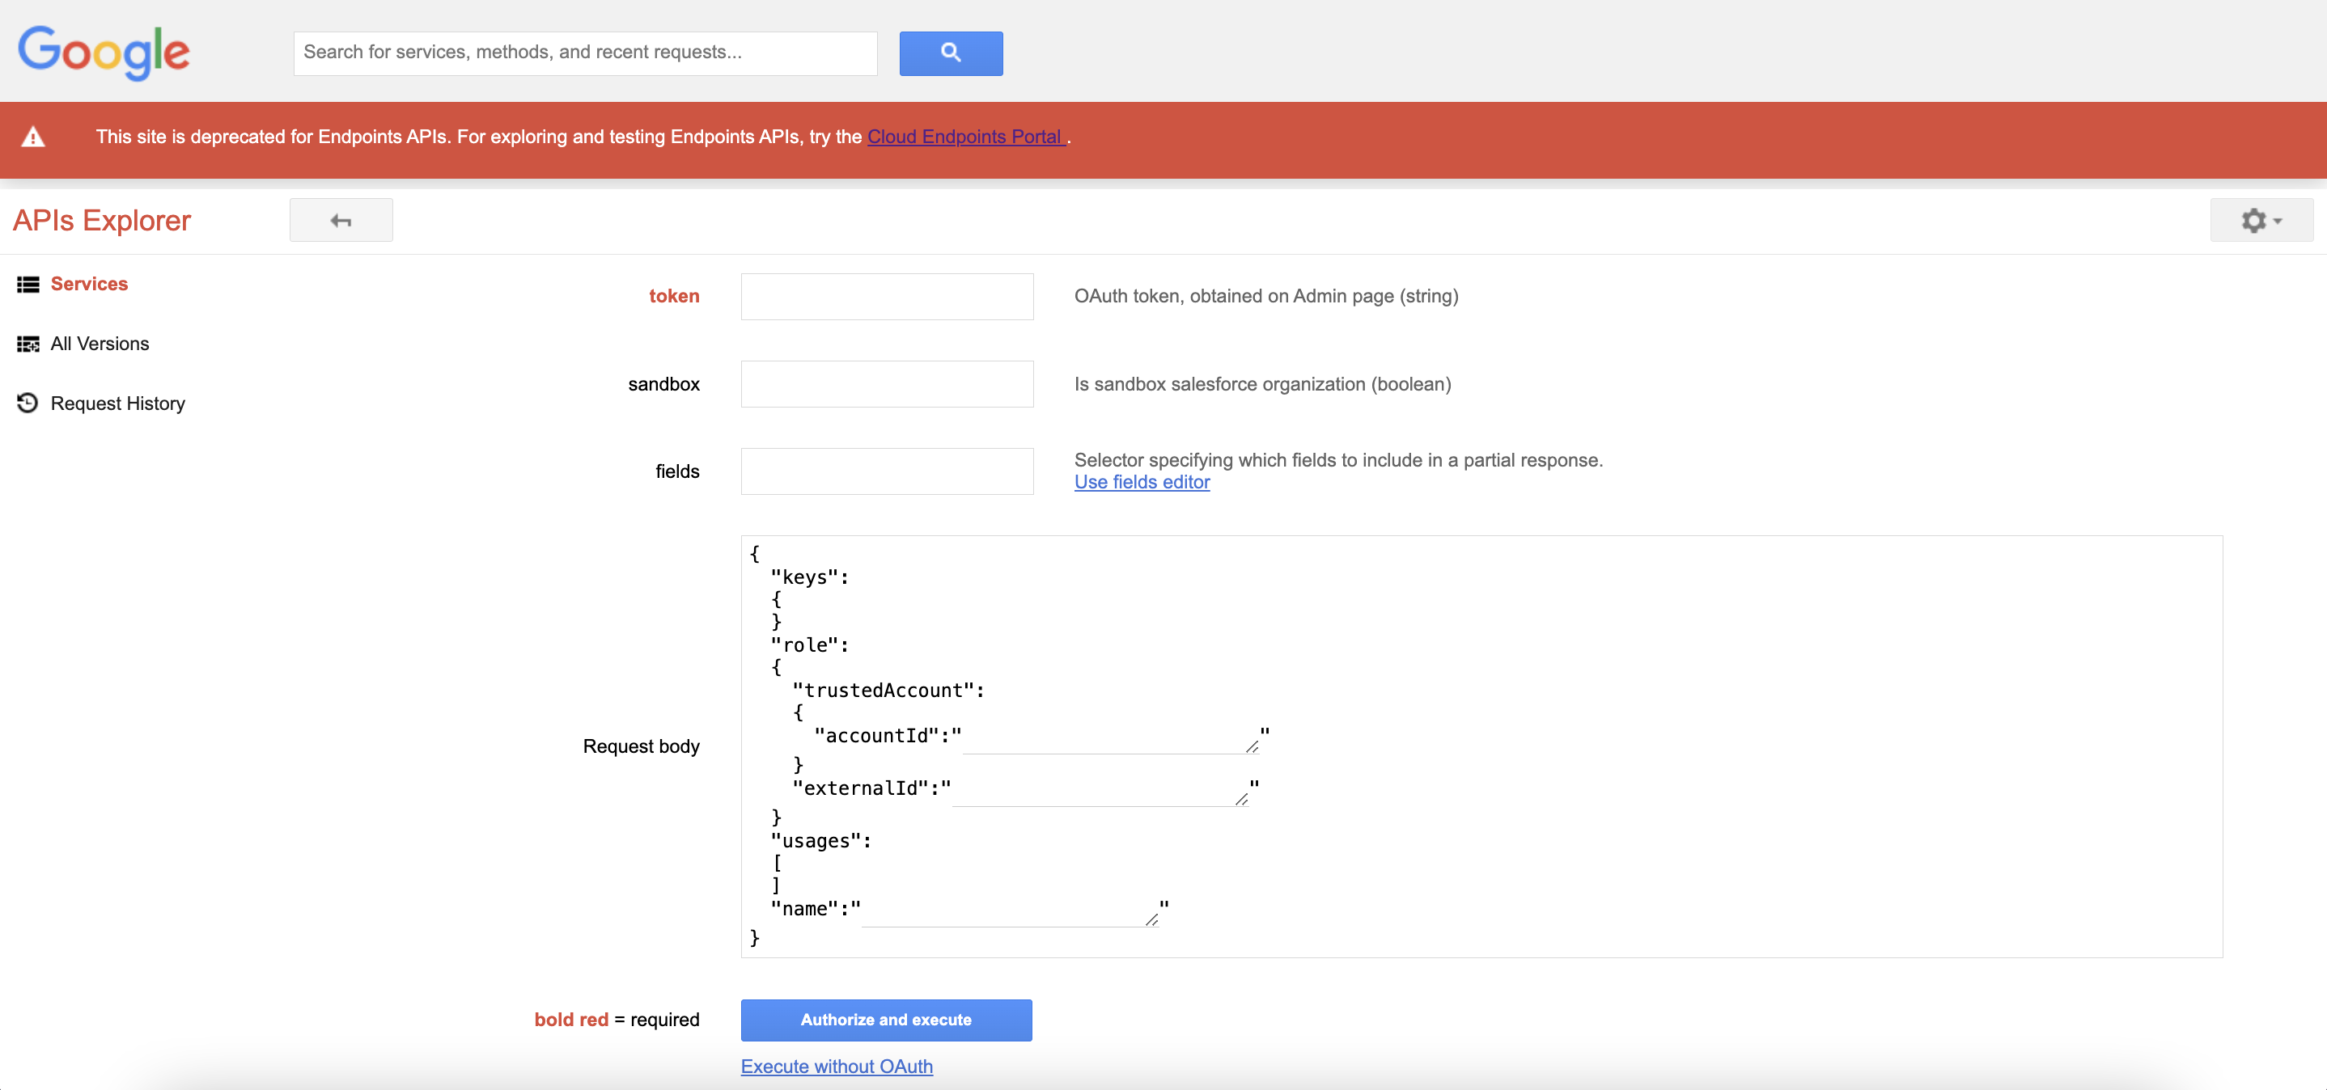Select the APIs Explorer heading

102,219
